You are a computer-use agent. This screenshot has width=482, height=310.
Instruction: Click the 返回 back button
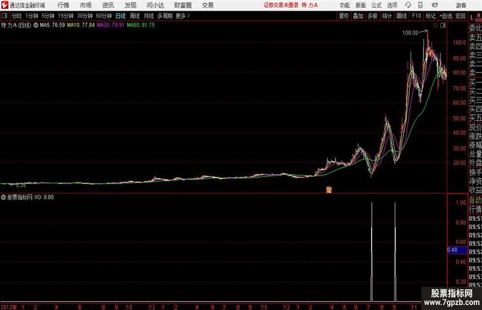(x=460, y=16)
